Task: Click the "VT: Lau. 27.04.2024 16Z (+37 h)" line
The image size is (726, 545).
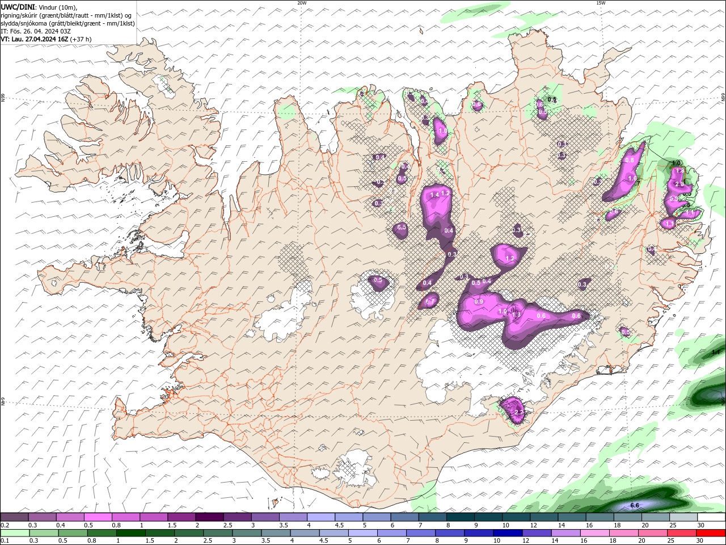Action: click(x=46, y=39)
